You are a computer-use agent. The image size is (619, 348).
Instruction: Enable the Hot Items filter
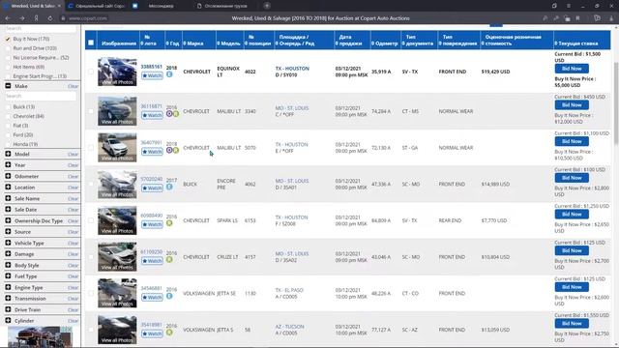pos(8,67)
